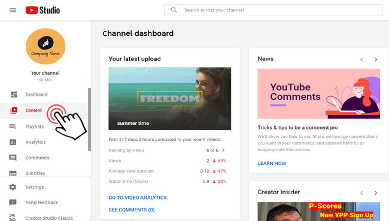Viewport: 389px width, 221px height.
Task: Open Settings from the sidebar
Action: click(x=35, y=187)
